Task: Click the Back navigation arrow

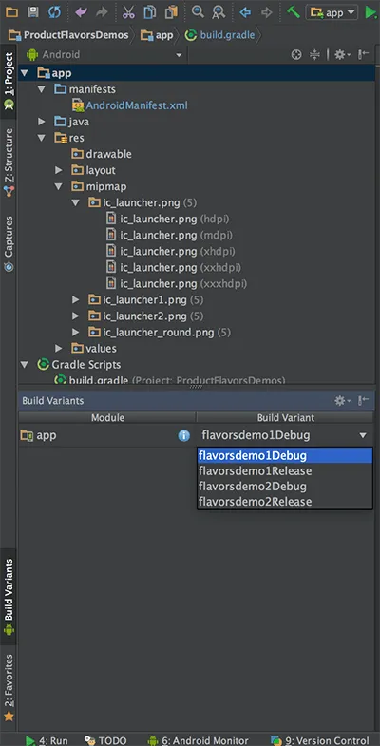Action: pos(245,12)
